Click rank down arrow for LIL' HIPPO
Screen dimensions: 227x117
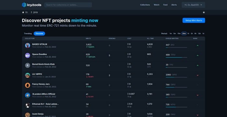coord(197,75)
